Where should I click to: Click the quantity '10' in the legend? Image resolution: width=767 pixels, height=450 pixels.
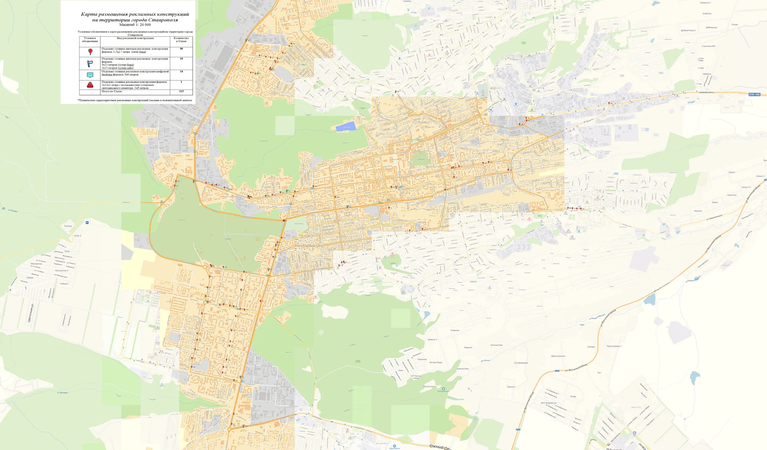(182, 59)
